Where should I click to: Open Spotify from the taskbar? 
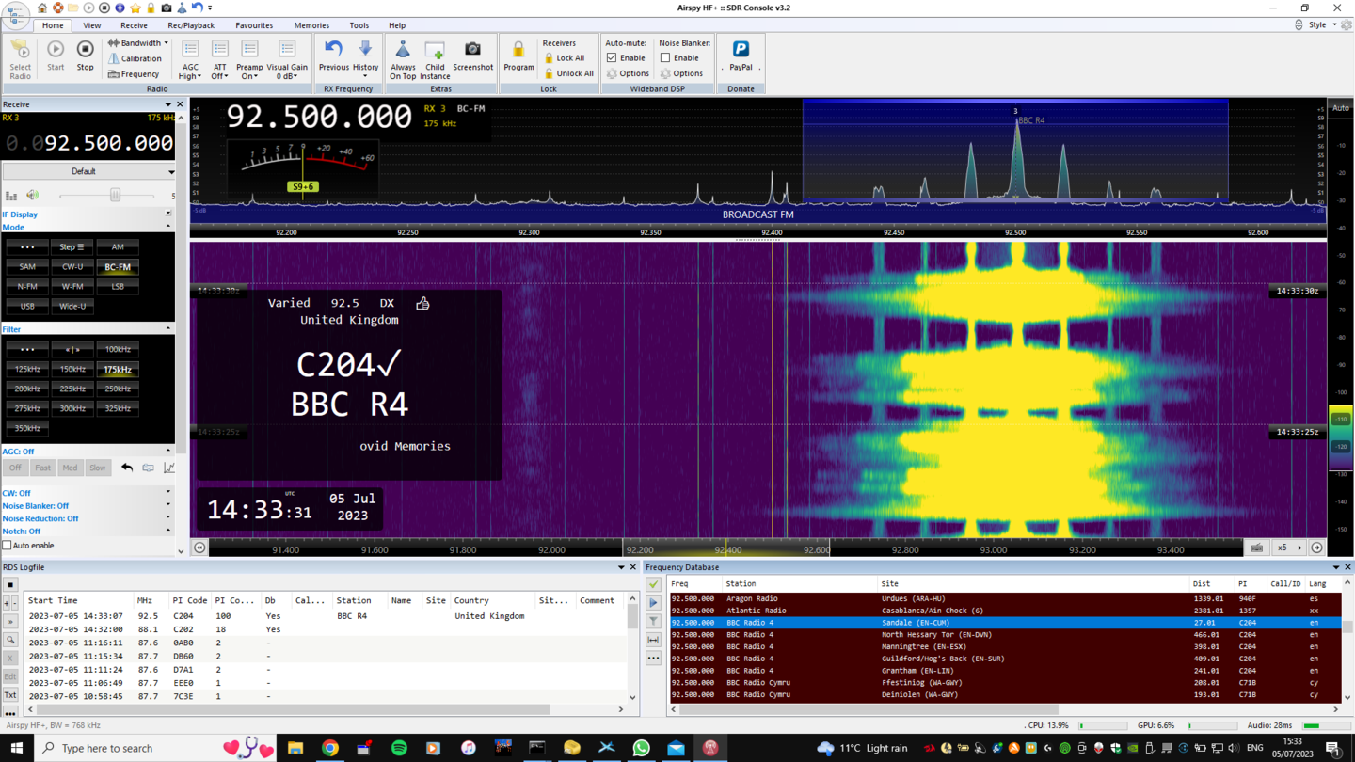[x=399, y=748]
